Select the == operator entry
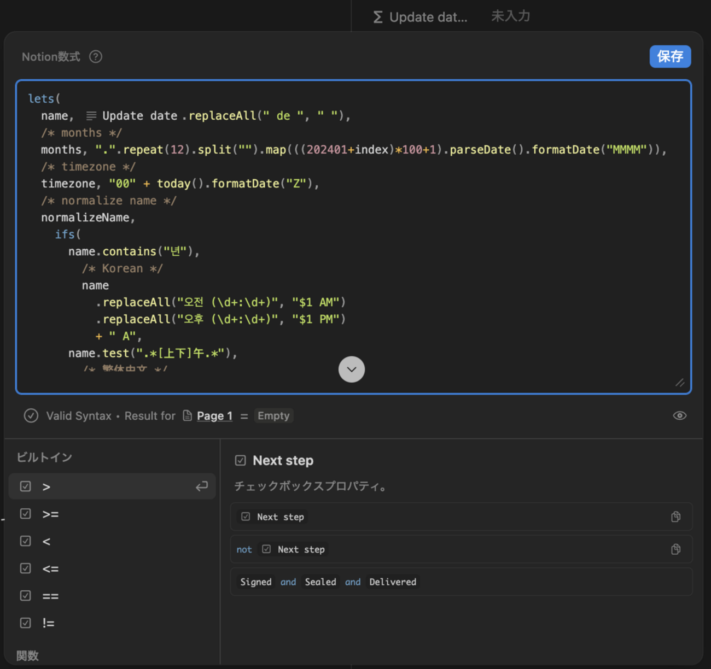The width and height of the screenshot is (711, 669). [x=112, y=596]
